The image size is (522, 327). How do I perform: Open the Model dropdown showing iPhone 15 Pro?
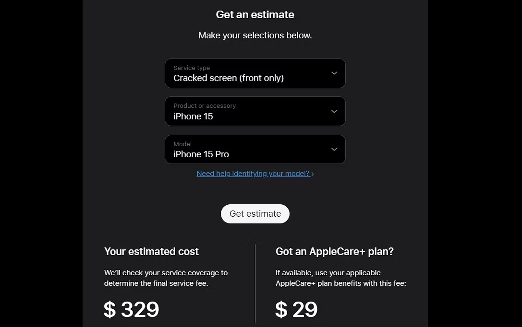click(255, 149)
